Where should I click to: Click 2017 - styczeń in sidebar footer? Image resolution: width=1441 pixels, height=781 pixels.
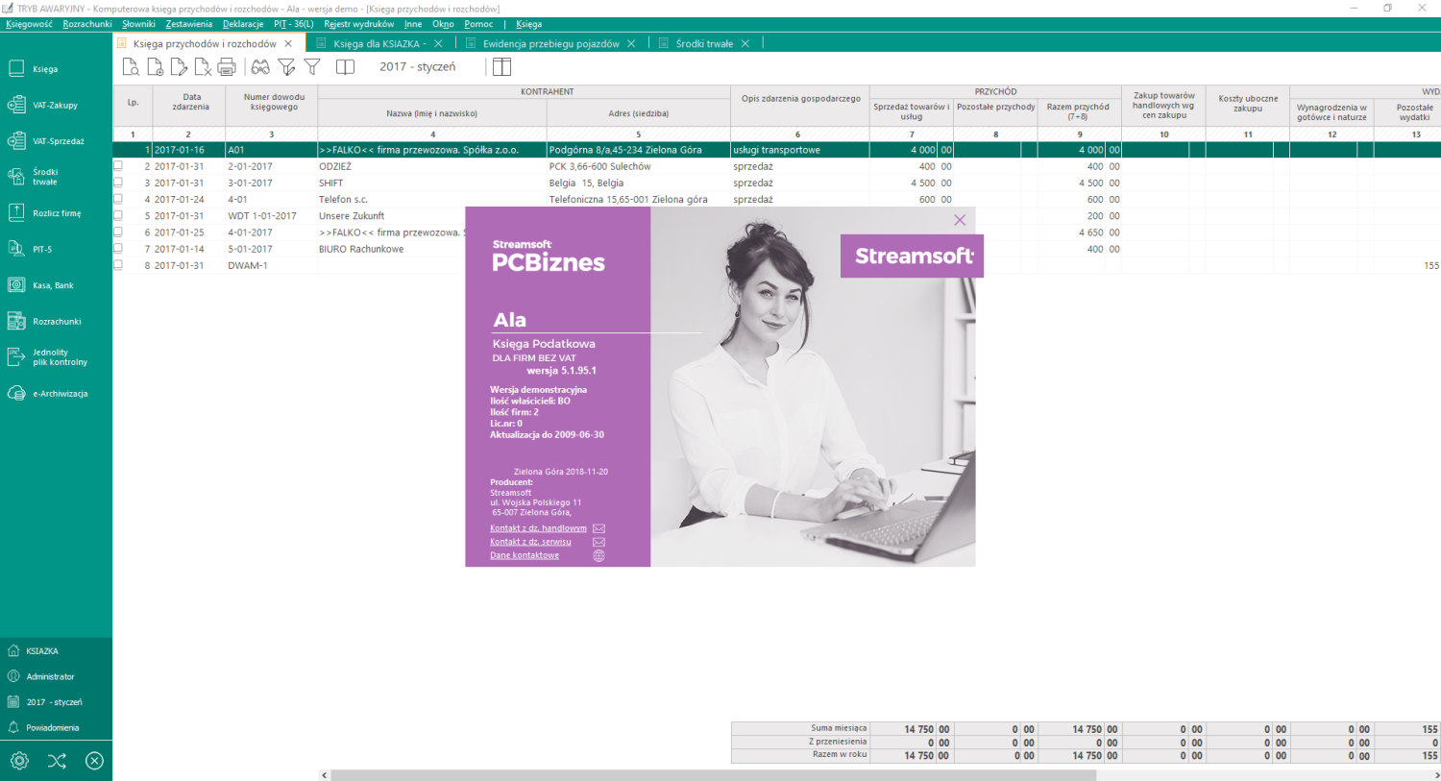(x=54, y=702)
